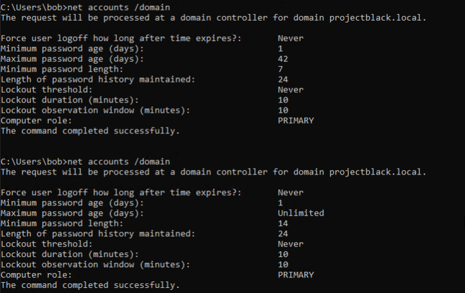Click the minimum password length value 14
This screenshot has height=293, width=465.
[x=283, y=223]
